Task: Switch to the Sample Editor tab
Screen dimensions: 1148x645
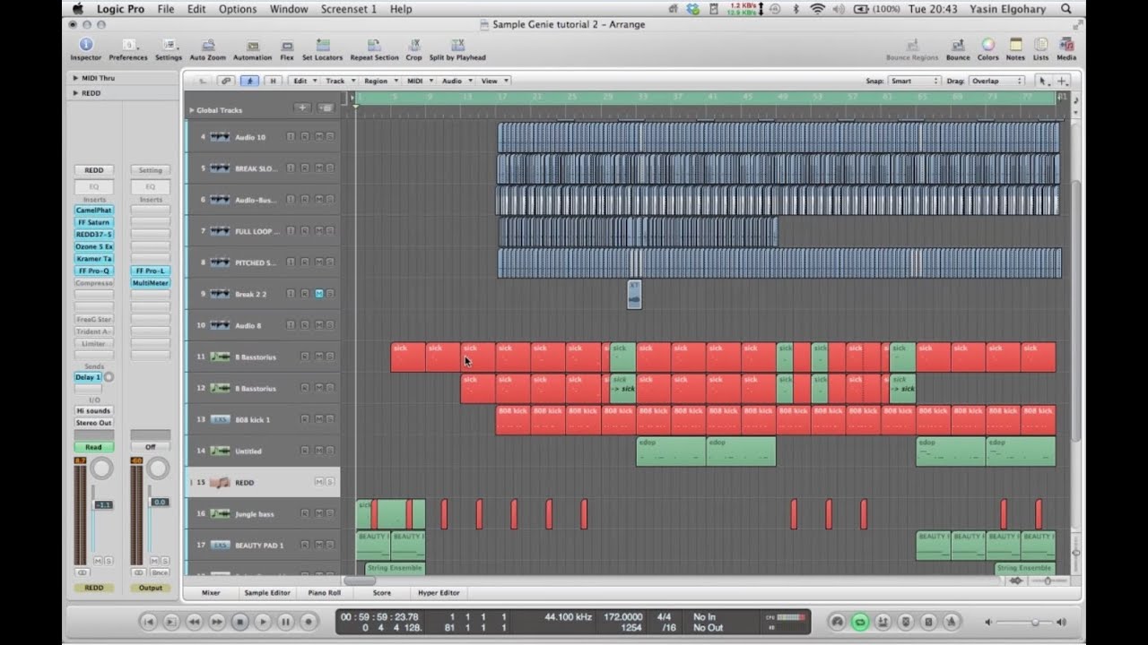Action: pyautogui.click(x=267, y=593)
